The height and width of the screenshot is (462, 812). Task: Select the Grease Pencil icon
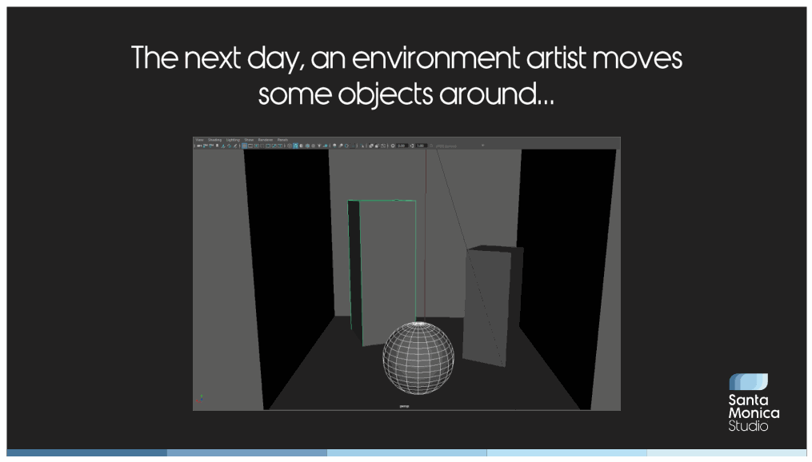[x=235, y=146]
